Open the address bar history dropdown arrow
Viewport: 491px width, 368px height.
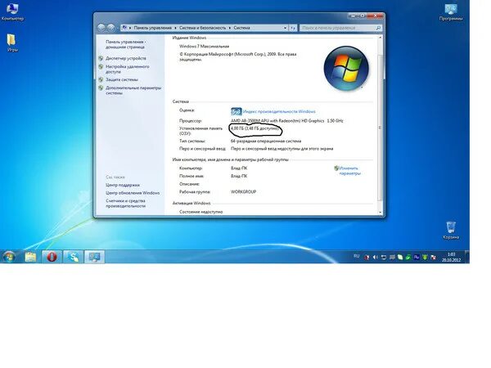click(x=285, y=28)
